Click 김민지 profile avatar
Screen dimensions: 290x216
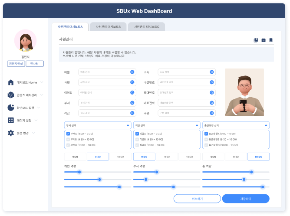pos(25,40)
